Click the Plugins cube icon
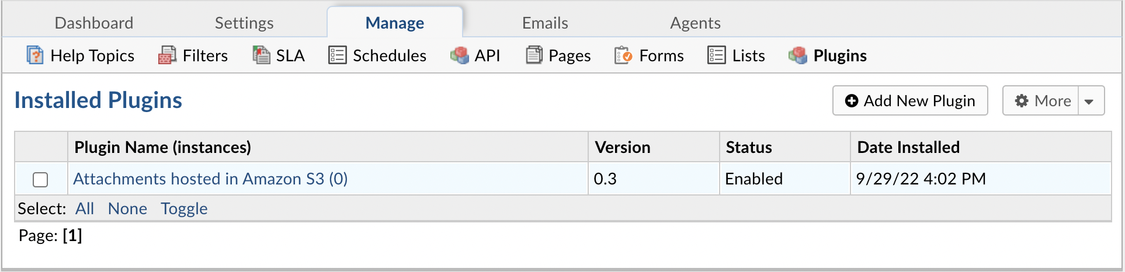This screenshot has width=1125, height=272. (797, 55)
